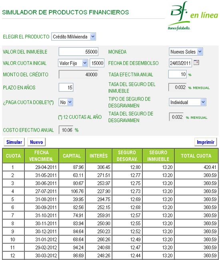Click the FECHA VENCIMIEN. column header
The height and width of the screenshot is (260, 220).
(x=42, y=156)
